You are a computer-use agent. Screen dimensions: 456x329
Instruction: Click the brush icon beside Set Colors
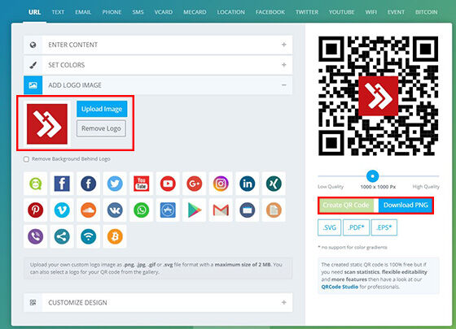click(33, 65)
